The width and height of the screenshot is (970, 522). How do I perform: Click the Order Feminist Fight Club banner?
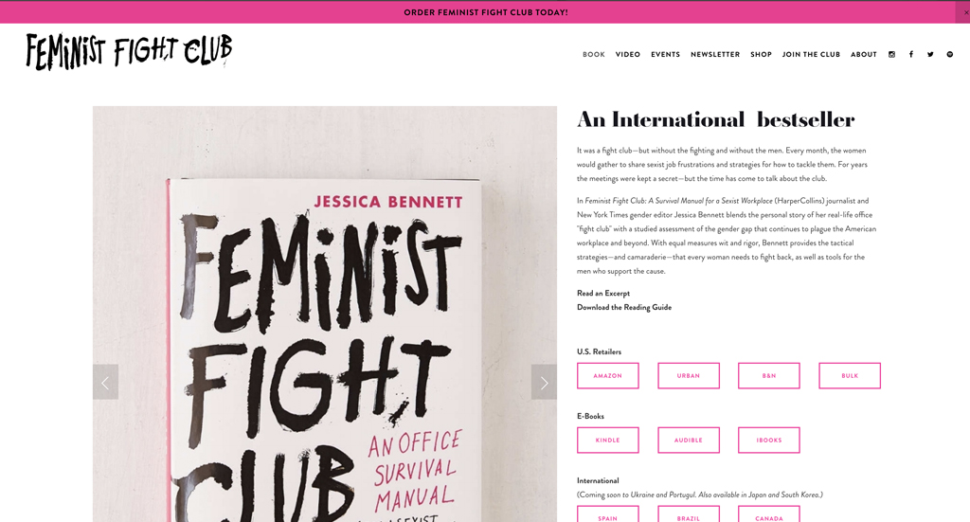click(485, 12)
